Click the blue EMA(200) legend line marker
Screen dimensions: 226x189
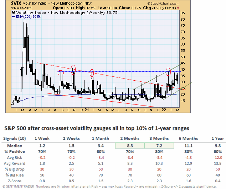[x=14, y=17]
